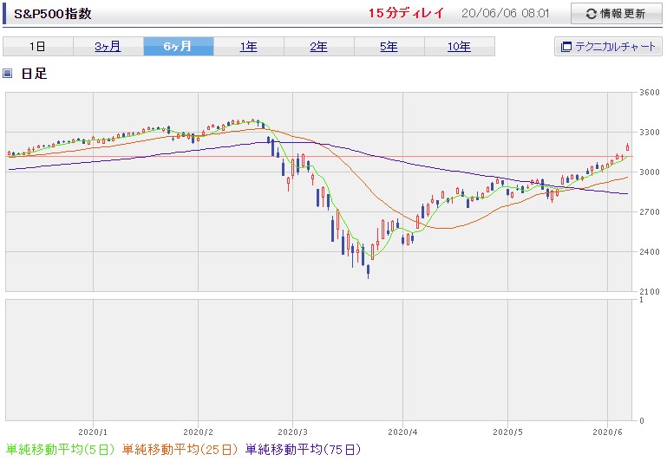Screen dimensions: 667x461
Task: Click the 単純移動平均(25日) legend label
Action: click(180, 450)
